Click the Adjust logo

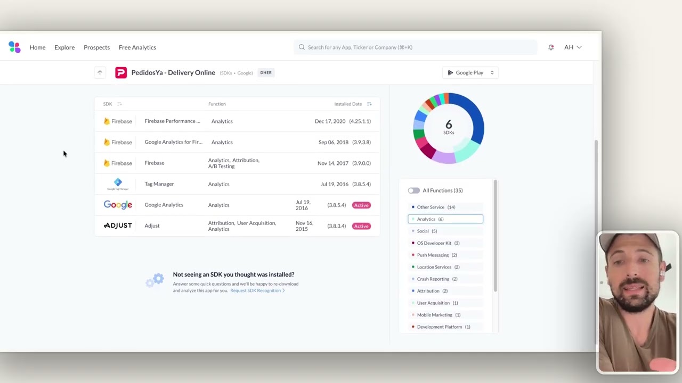click(118, 226)
